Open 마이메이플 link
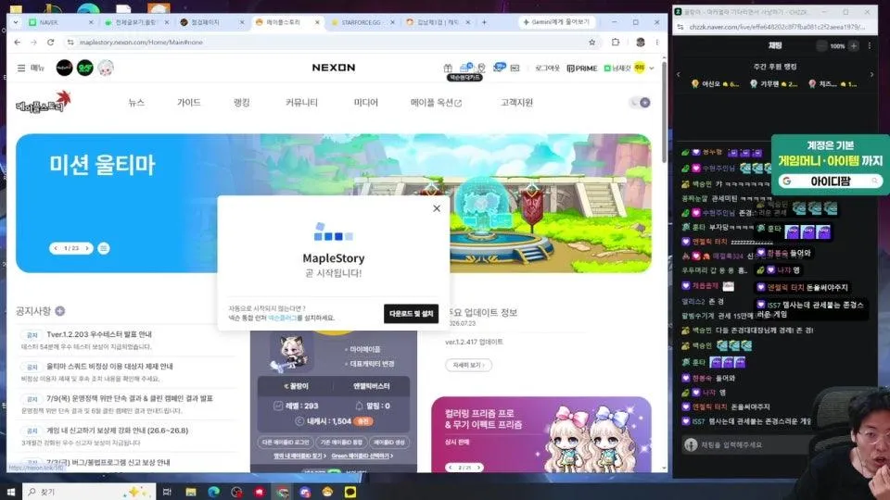This screenshot has width=890, height=500. click(x=365, y=349)
